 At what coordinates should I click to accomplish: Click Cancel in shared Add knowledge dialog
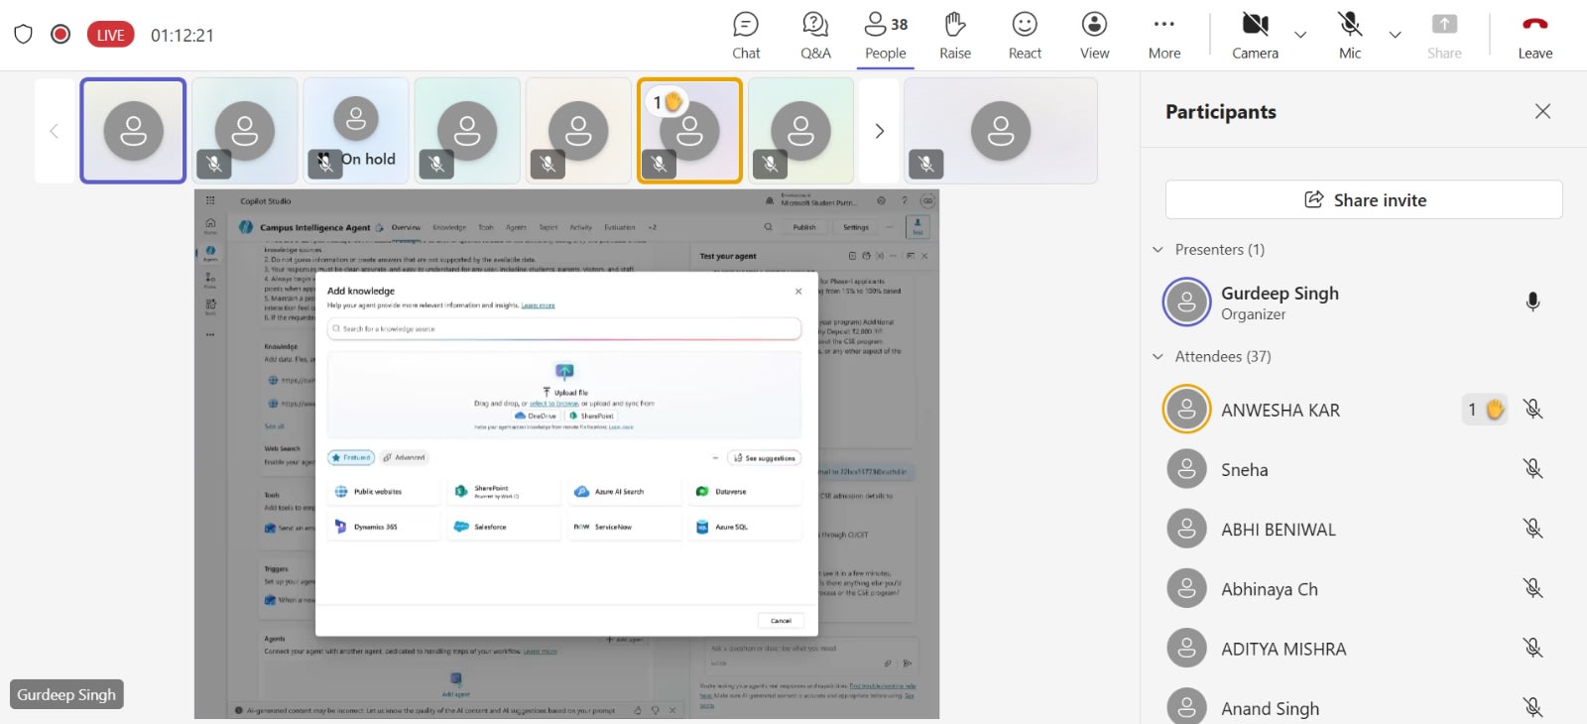click(x=781, y=621)
